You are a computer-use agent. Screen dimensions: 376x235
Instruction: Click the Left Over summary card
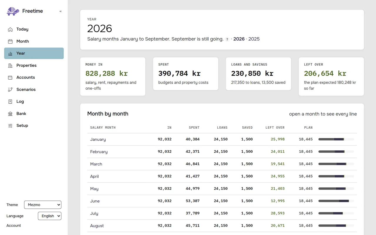pos(331,76)
